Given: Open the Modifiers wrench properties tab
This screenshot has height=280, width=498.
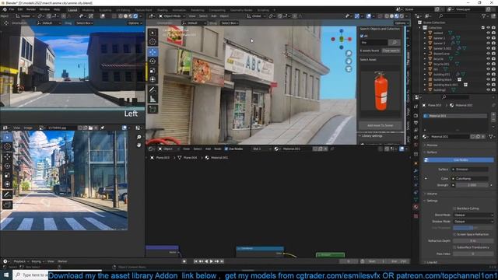Looking at the screenshot, I should pos(416,171).
